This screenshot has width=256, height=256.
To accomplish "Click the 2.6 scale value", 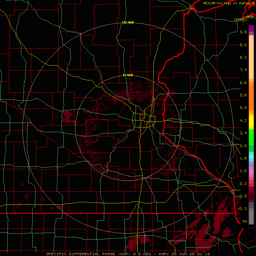I will (243, 146).
